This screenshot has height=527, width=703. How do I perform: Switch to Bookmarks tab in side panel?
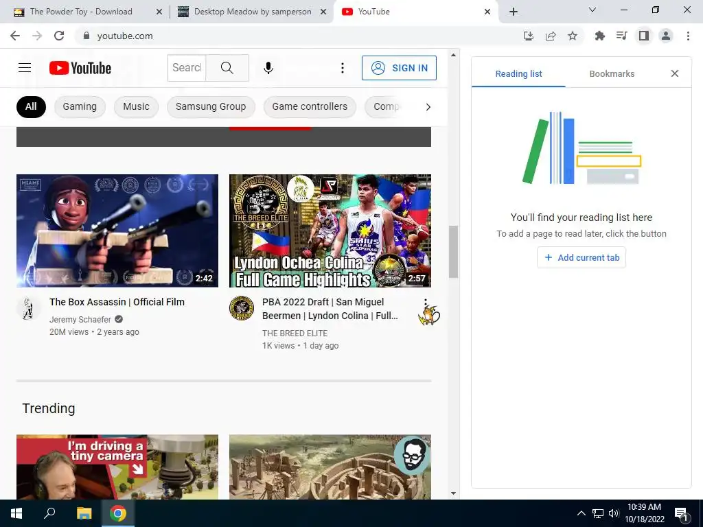click(612, 74)
